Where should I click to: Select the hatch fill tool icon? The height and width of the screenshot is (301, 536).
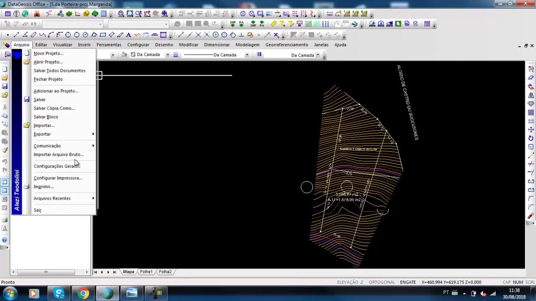pyautogui.click(x=163, y=35)
